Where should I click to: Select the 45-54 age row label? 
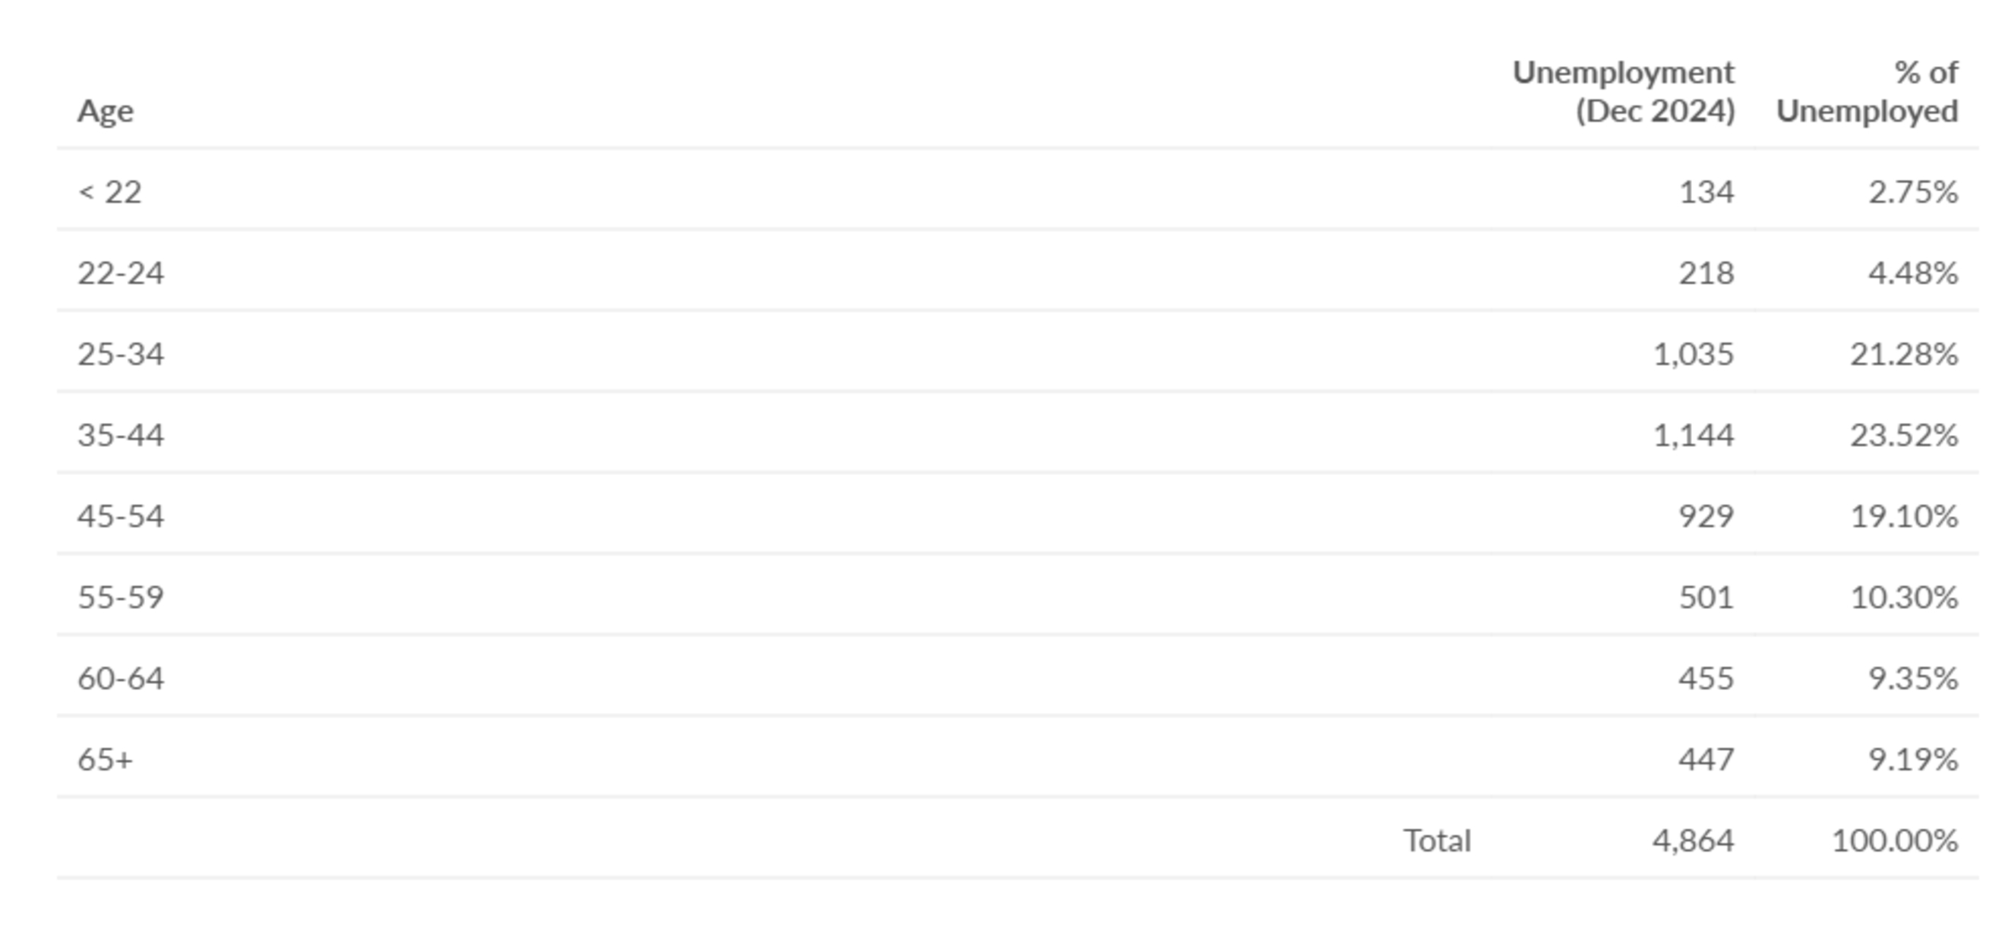point(121,516)
